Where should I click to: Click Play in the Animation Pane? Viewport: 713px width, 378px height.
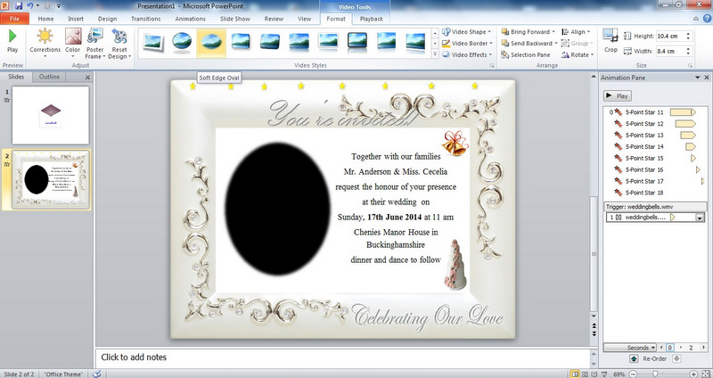[x=618, y=96]
